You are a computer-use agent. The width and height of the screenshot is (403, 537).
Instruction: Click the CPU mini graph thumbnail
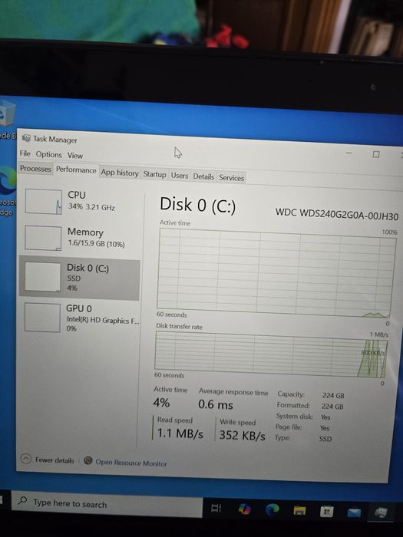pos(44,202)
